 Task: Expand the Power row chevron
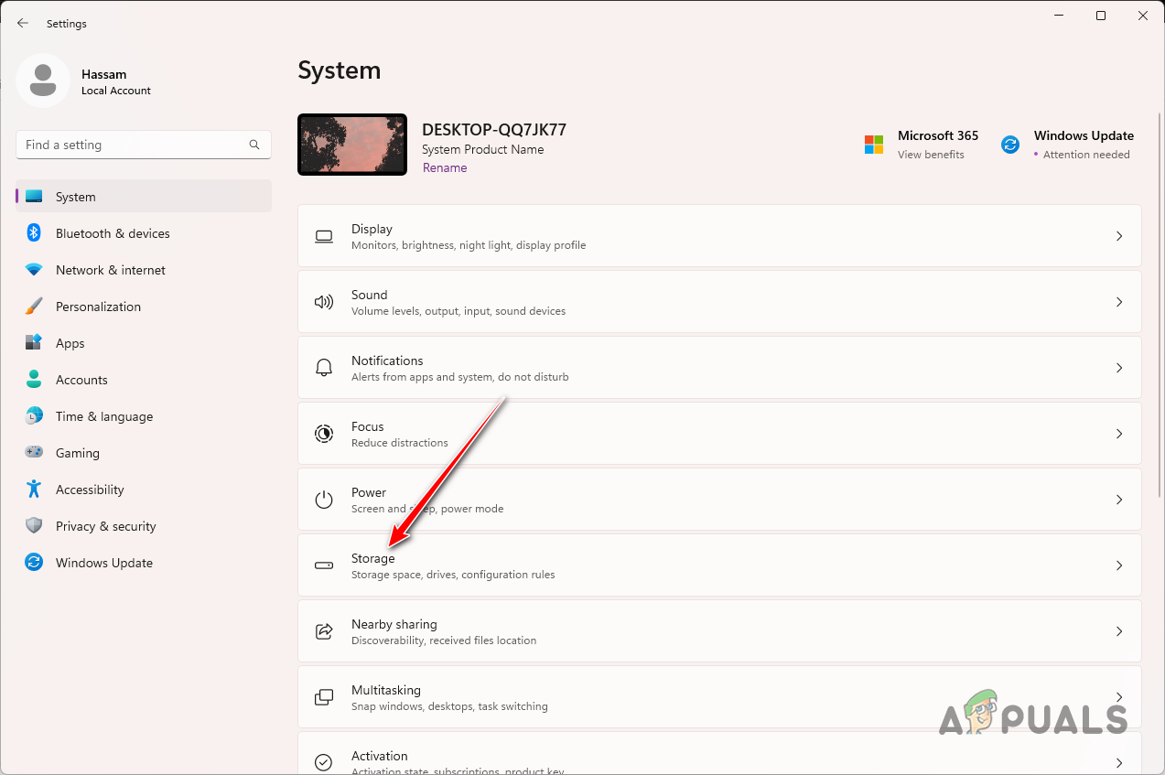pos(1118,500)
